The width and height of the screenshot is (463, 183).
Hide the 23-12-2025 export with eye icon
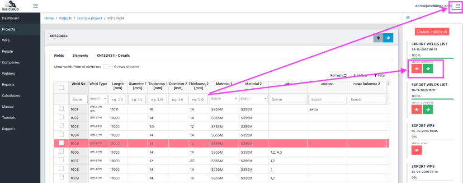tap(415, 69)
